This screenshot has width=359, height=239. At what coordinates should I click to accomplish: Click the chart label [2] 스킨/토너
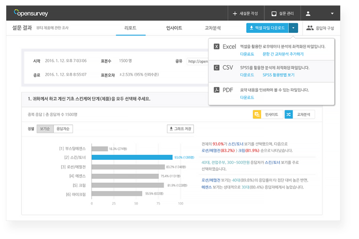[x=75, y=158]
